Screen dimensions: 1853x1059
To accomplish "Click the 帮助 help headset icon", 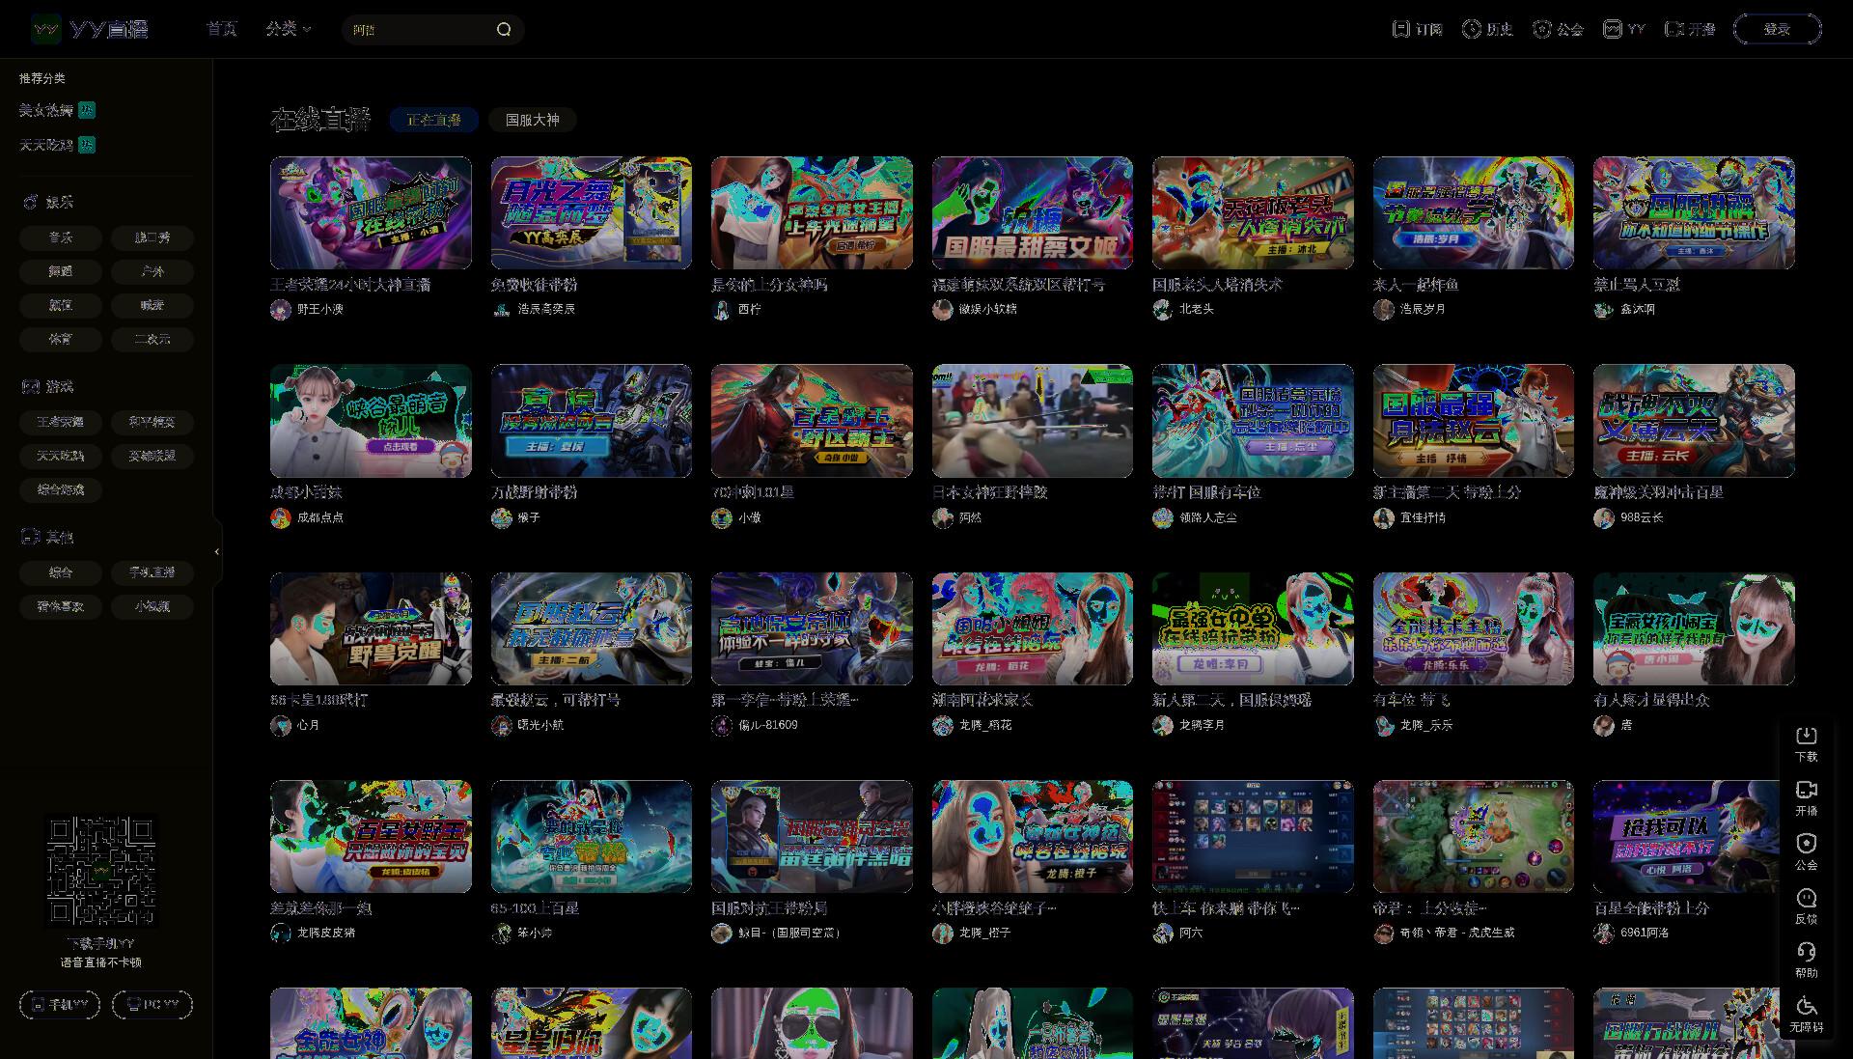I will [x=1806, y=952].
